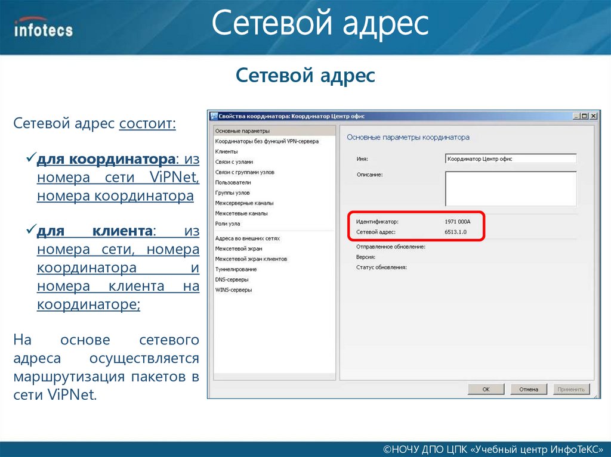Click the underlined word "состоит:"

[x=147, y=123]
